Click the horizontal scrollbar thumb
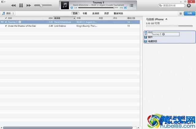196x129 pixels. tap(68, 128)
